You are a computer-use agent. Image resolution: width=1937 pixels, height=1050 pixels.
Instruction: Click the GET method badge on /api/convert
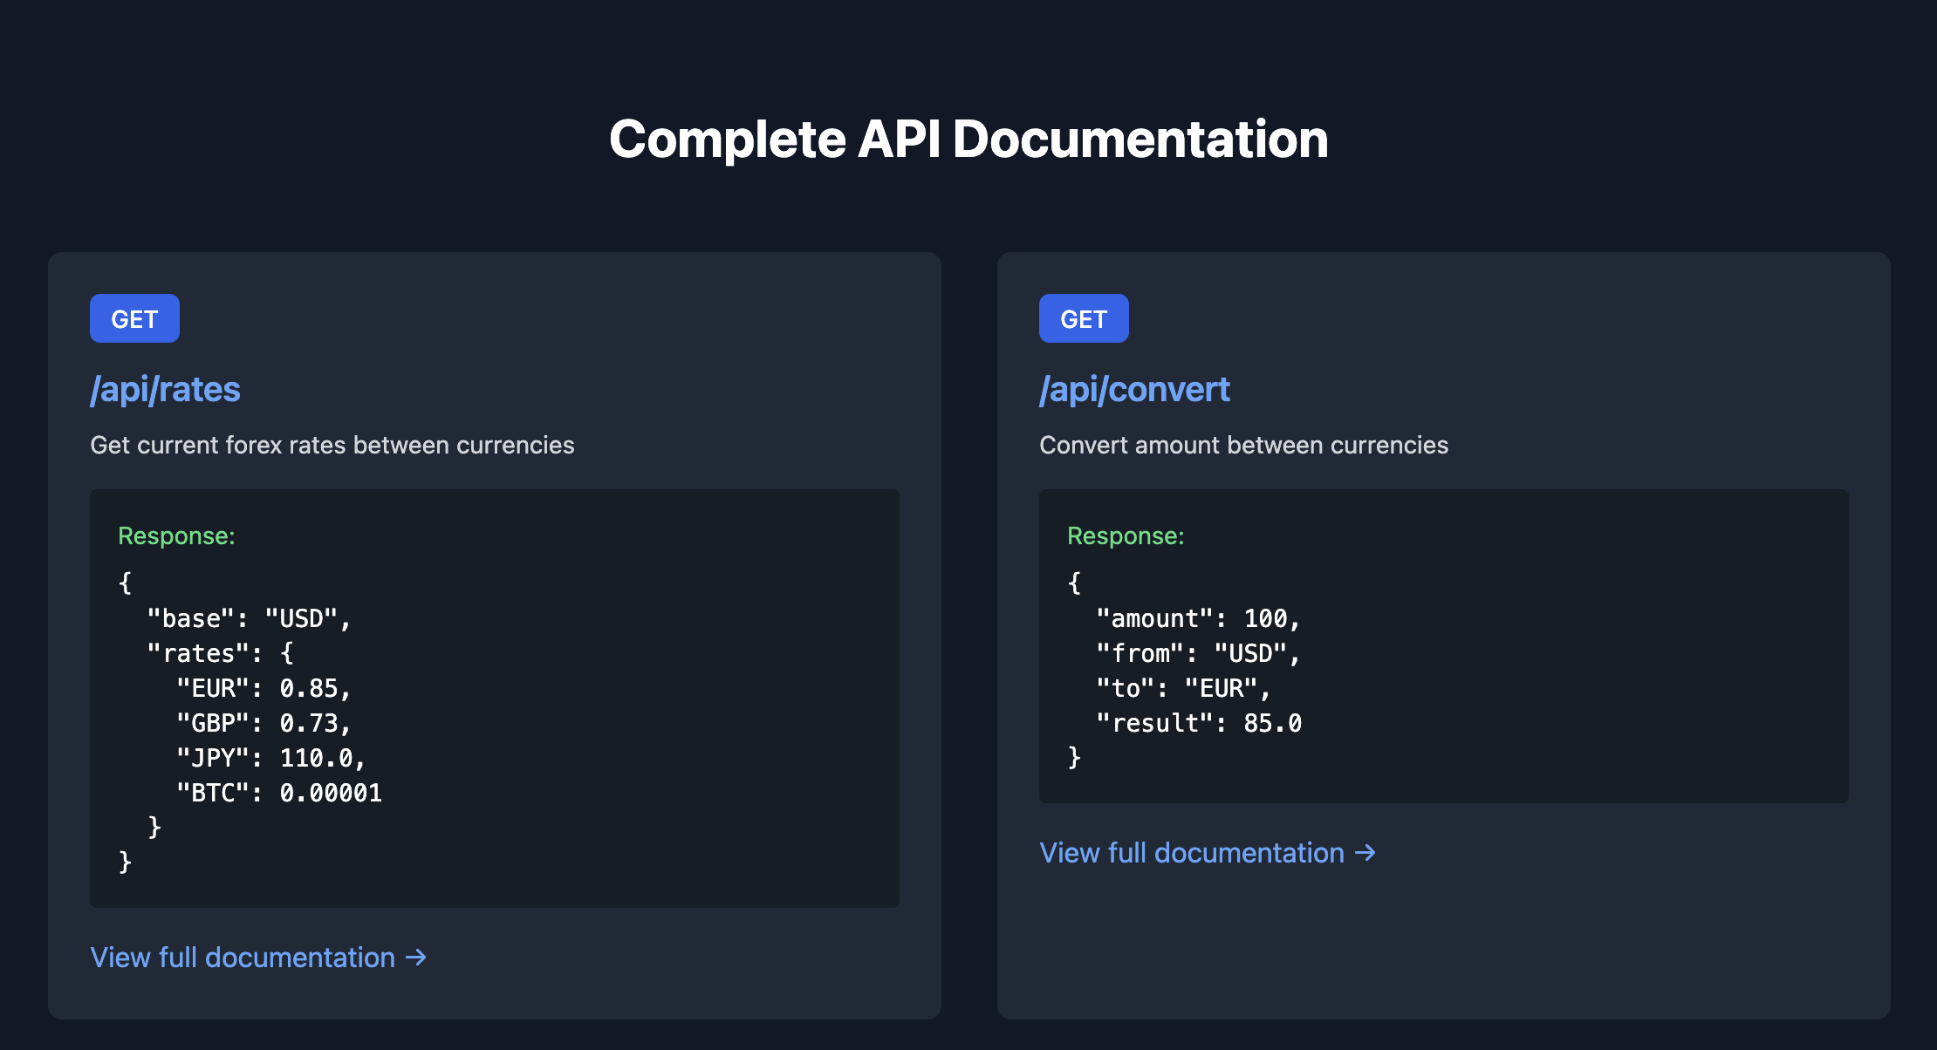1084,318
